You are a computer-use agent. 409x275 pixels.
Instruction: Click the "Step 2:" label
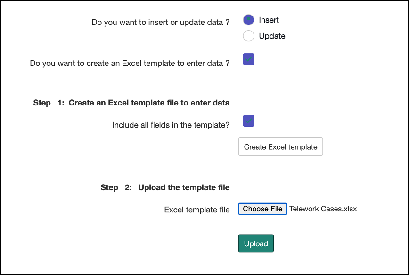116,187
